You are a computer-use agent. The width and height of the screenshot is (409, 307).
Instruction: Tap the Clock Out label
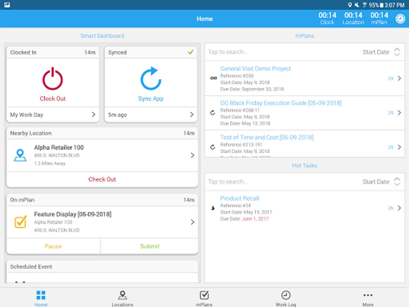[x=52, y=99]
